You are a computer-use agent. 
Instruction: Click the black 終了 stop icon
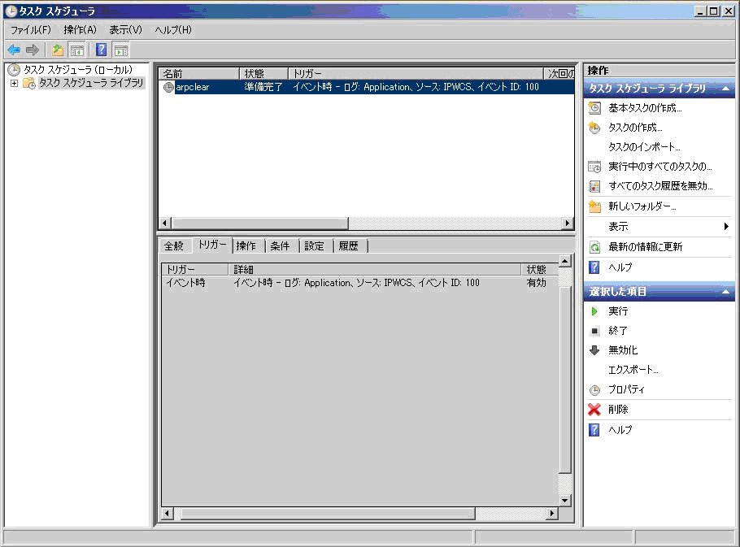[594, 331]
